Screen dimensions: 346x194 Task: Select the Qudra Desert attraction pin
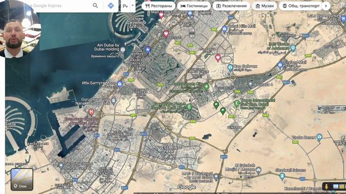320,137
